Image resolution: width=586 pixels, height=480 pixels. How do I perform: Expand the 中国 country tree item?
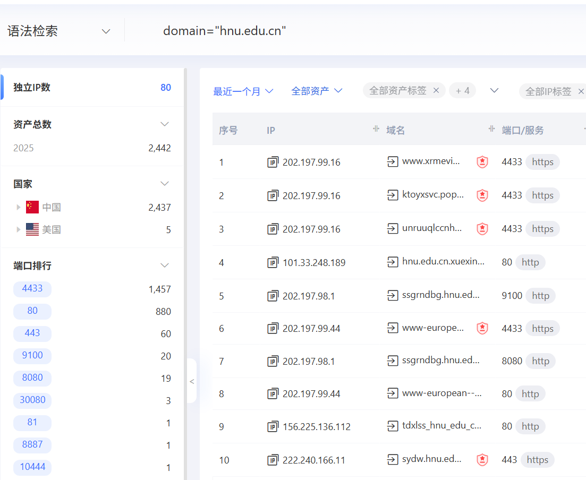click(19, 207)
